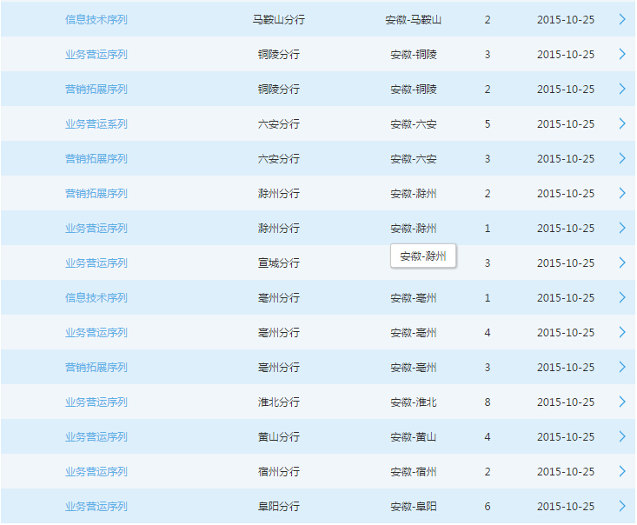637x525 pixels.
Task: Expand the 黄山分行 row using its chevron
Action: [621, 436]
